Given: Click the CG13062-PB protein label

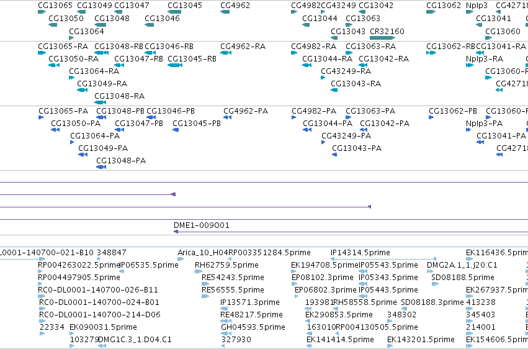Looking at the screenshot, I should tap(453, 111).
